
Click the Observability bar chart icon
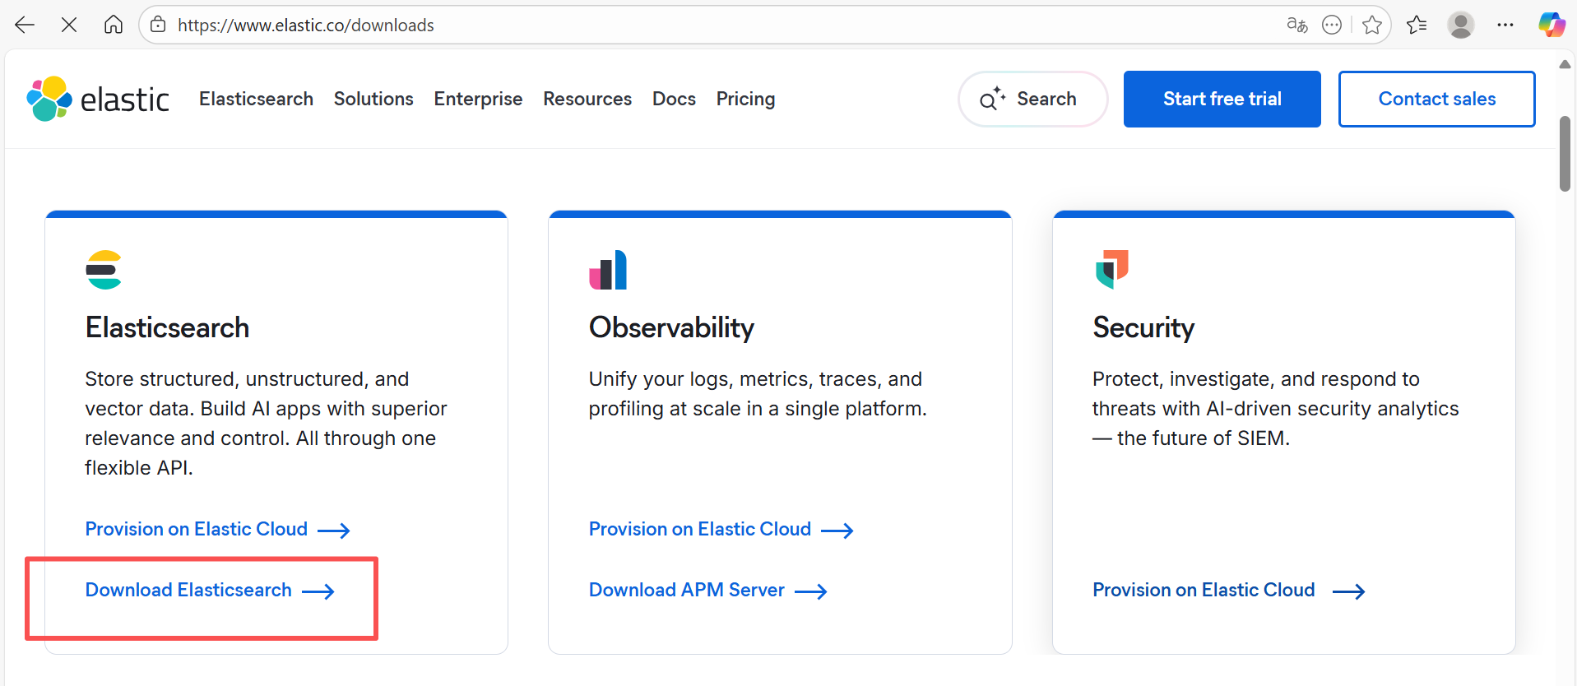(608, 270)
